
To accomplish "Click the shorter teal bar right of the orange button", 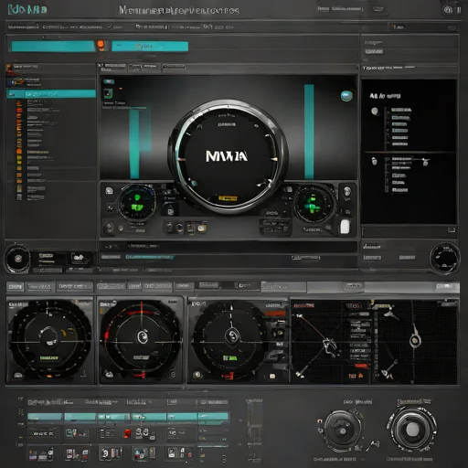I will [150, 47].
